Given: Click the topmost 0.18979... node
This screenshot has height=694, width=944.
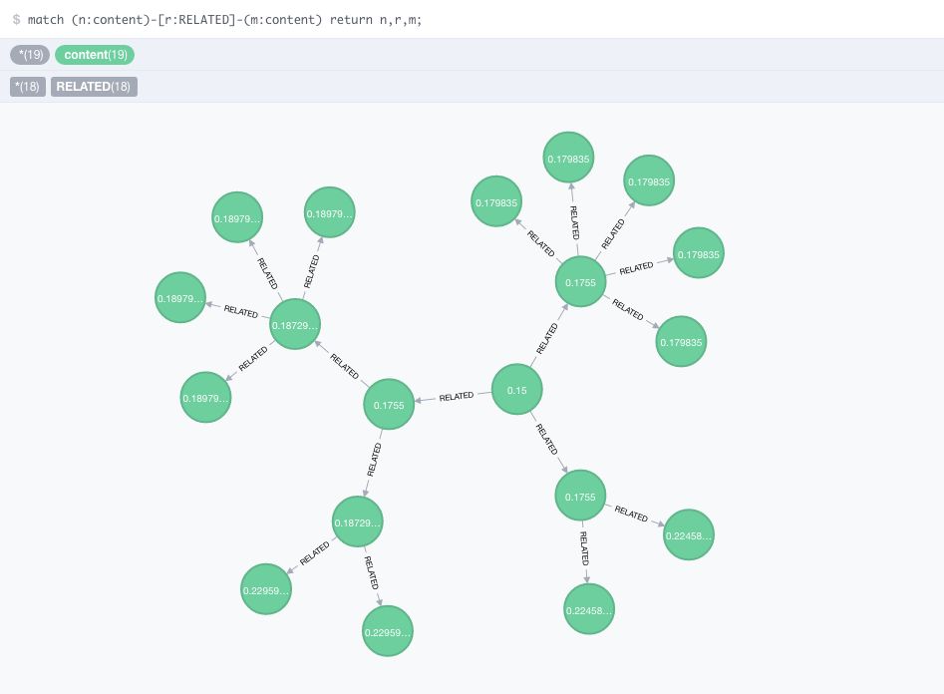Looking at the screenshot, I should (x=330, y=211).
